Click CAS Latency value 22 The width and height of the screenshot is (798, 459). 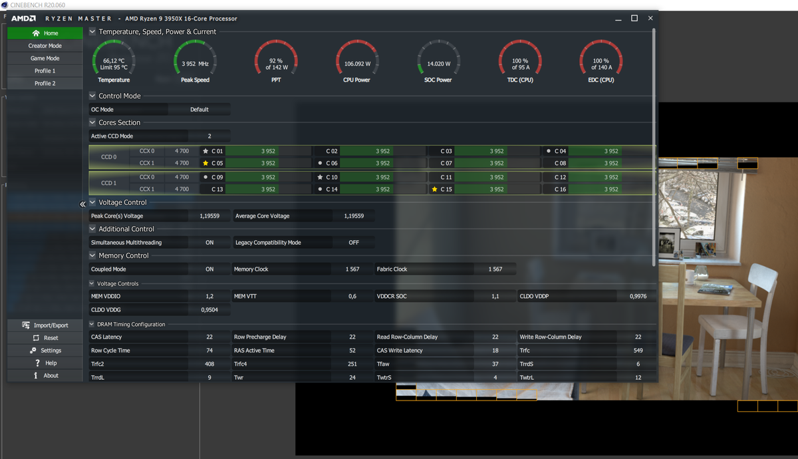[209, 337]
